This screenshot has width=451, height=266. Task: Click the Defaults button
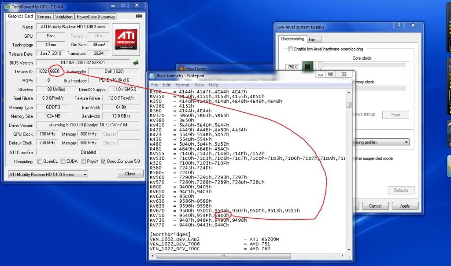tap(401, 190)
